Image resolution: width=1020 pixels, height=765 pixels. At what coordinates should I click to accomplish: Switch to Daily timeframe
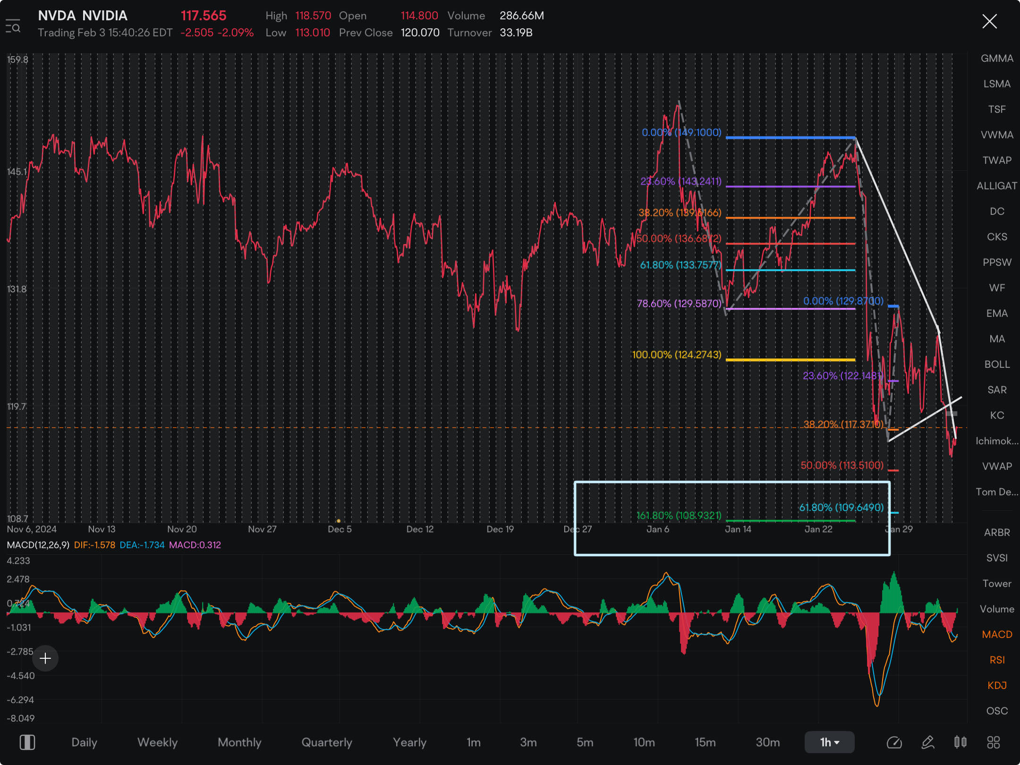tap(84, 742)
